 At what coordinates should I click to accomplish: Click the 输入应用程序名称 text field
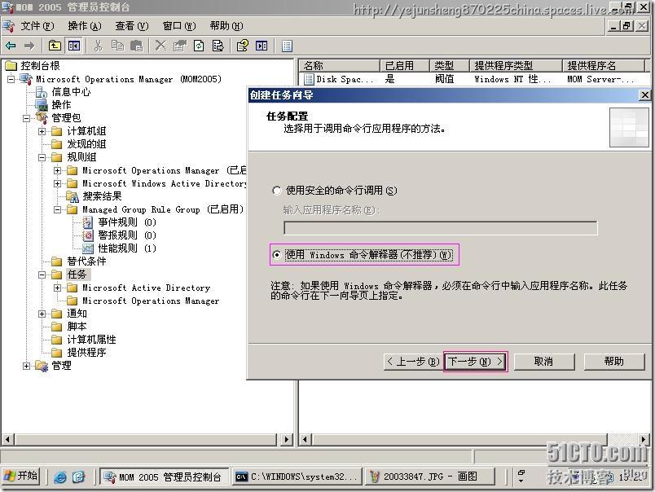pos(440,228)
